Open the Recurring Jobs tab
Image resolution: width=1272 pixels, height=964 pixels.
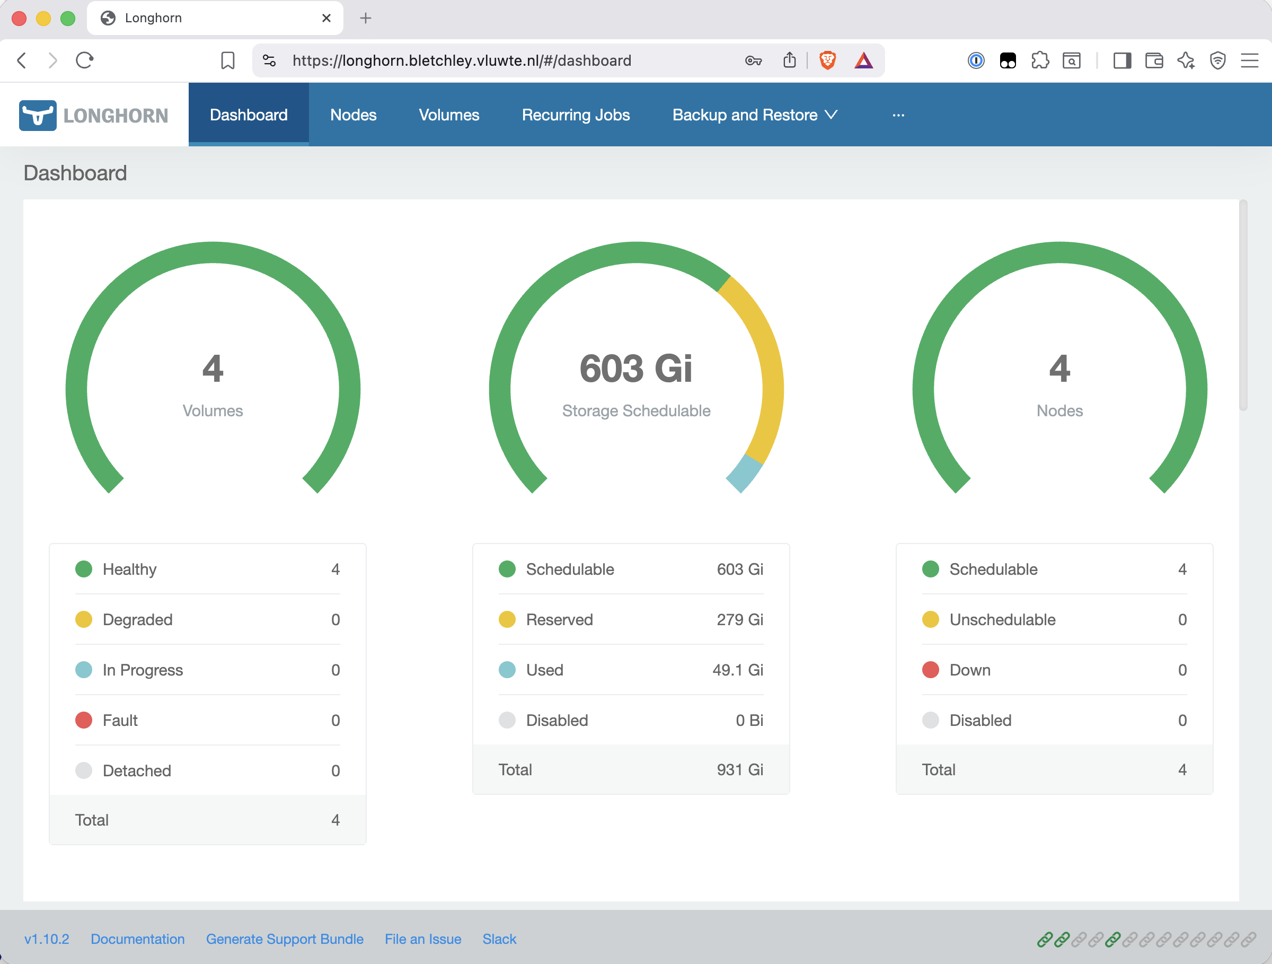coord(576,115)
